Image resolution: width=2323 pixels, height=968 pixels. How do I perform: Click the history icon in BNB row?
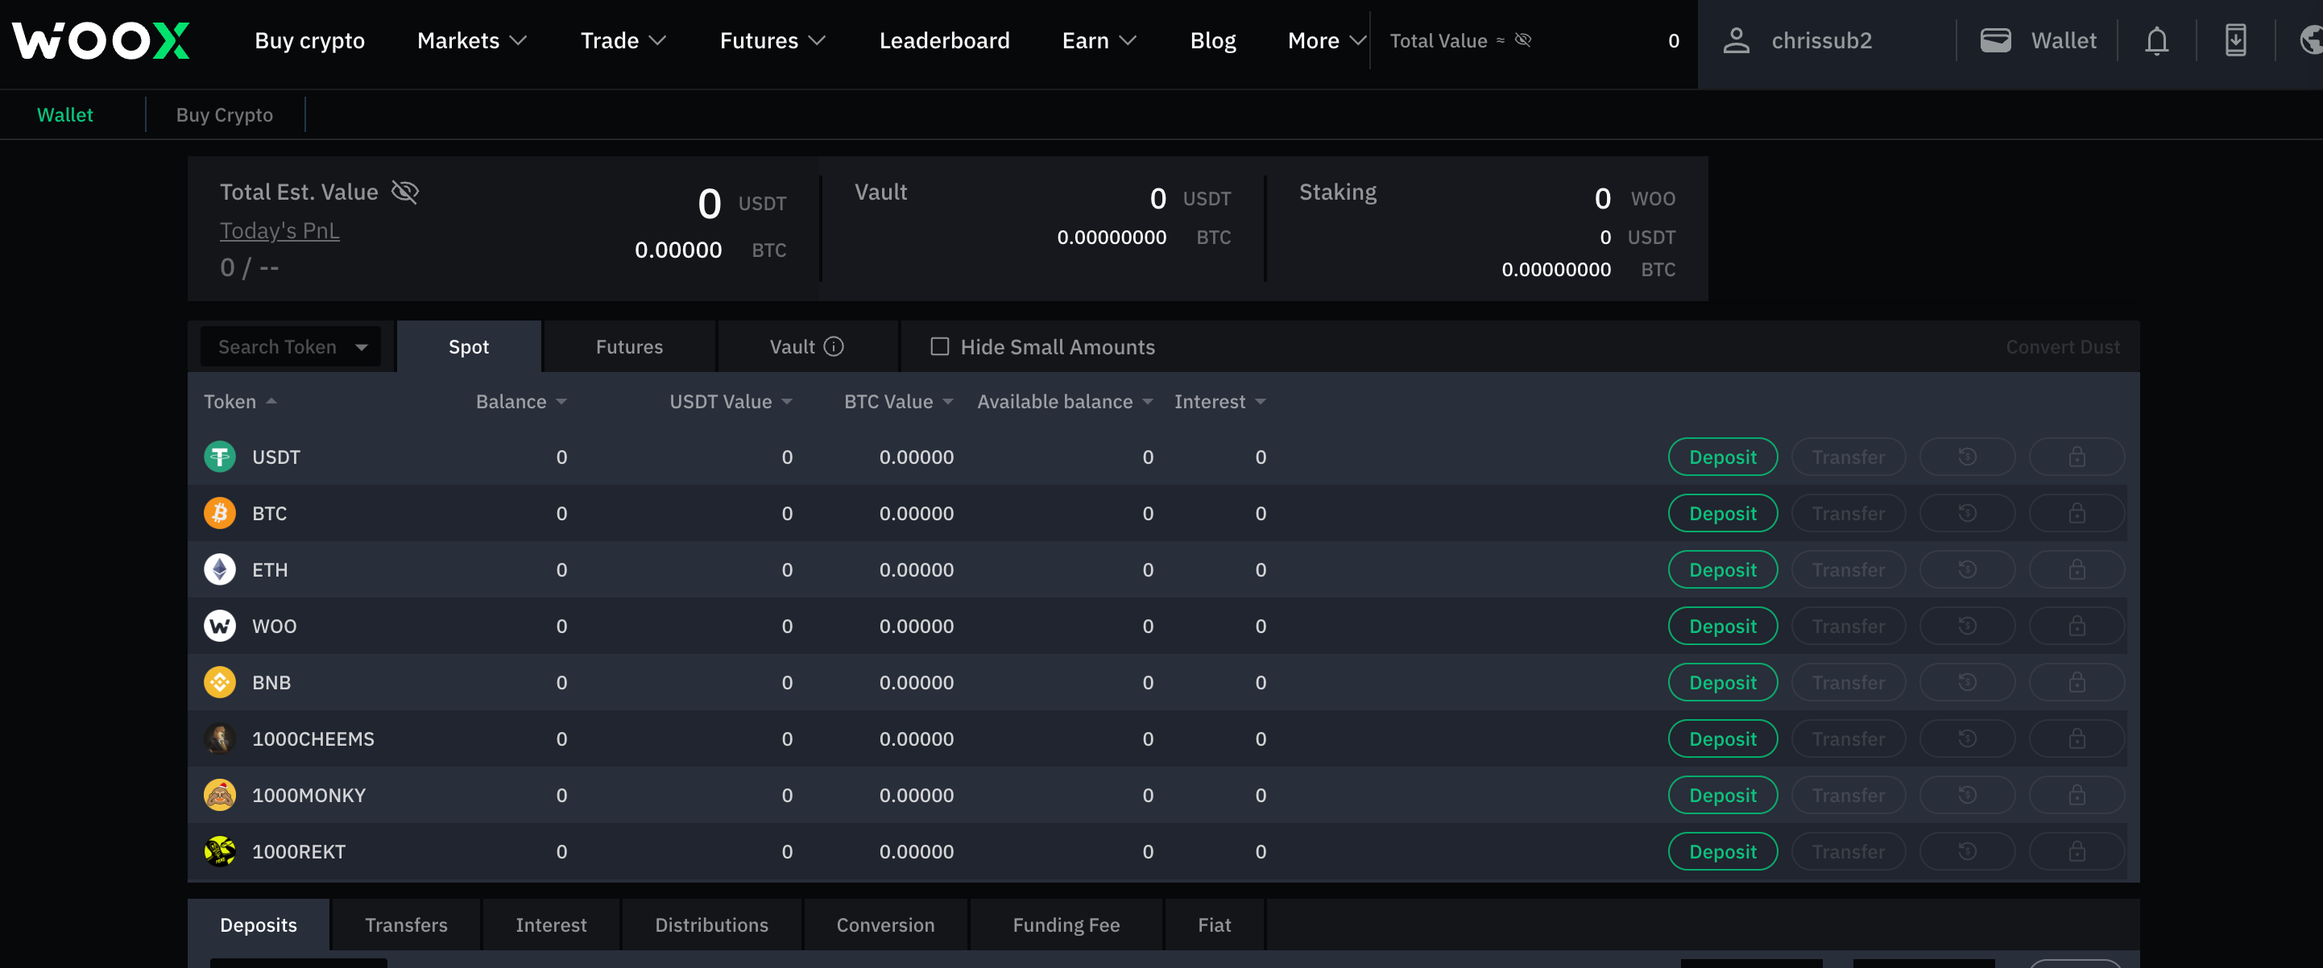click(1967, 682)
